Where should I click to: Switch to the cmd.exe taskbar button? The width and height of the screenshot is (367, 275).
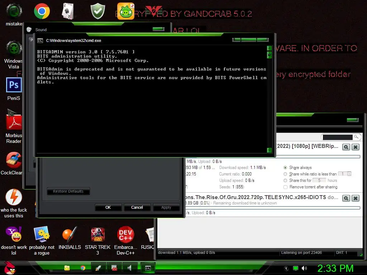pyautogui.click(x=148, y=268)
